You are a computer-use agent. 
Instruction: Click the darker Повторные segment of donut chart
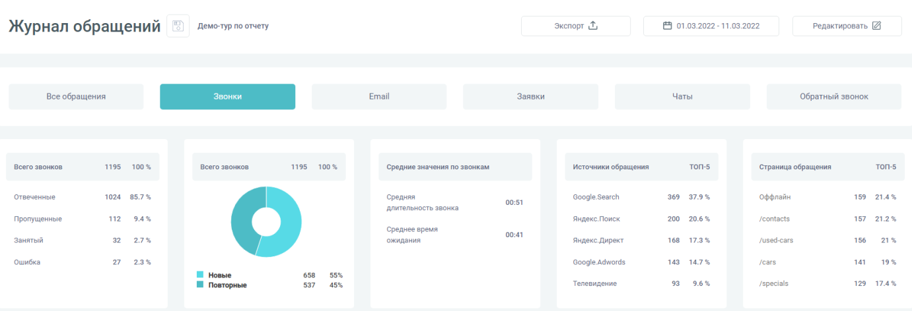242,221
